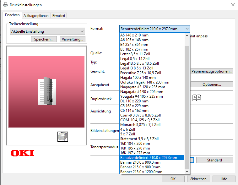Select Nagagata #4 90 x 205 mm
This screenshot has width=238, height=185.
(152, 92)
